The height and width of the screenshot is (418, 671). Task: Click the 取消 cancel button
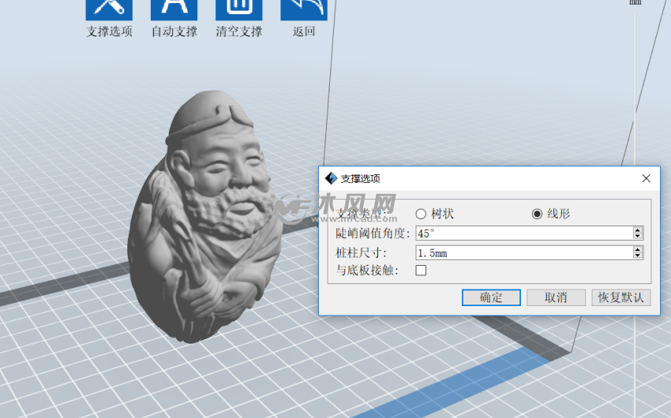tap(556, 297)
